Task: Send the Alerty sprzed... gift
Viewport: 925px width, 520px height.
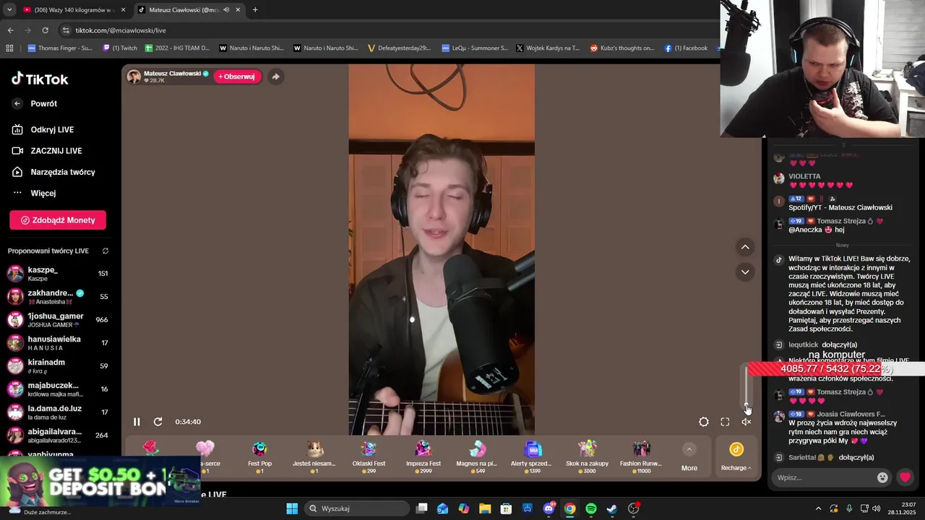Action: pyautogui.click(x=531, y=456)
